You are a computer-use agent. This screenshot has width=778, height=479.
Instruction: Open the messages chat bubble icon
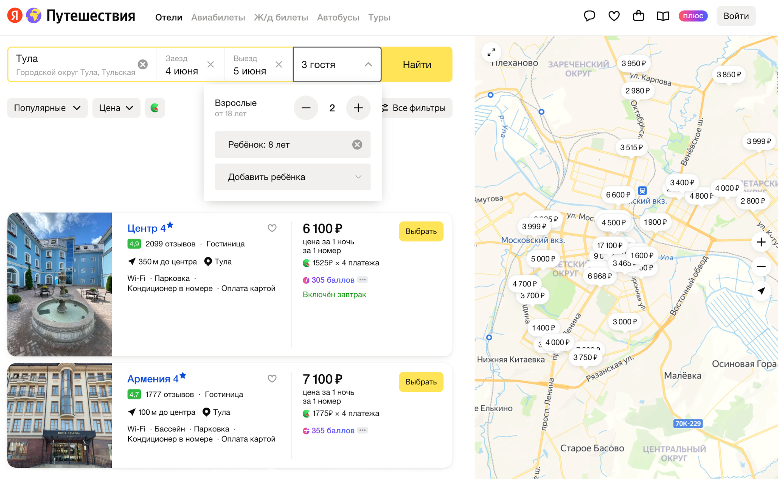pyautogui.click(x=590, y=16)
